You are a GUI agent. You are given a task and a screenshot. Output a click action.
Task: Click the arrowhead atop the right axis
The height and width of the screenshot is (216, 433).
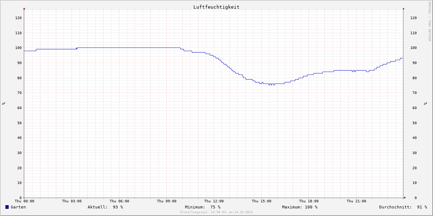click(x=403, y=8)
